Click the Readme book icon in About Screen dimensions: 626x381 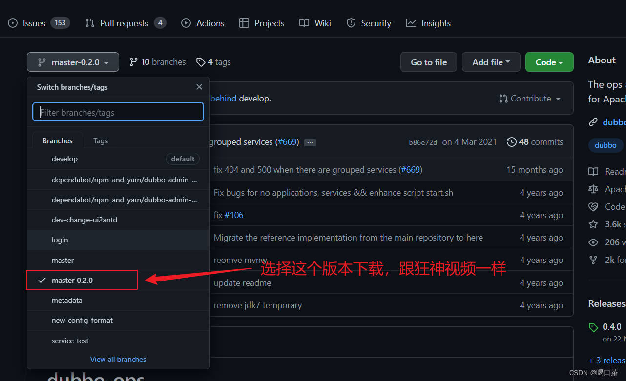click(x=593, y=171)
